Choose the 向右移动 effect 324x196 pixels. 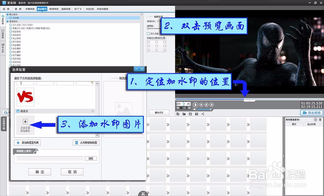(15, 35)
